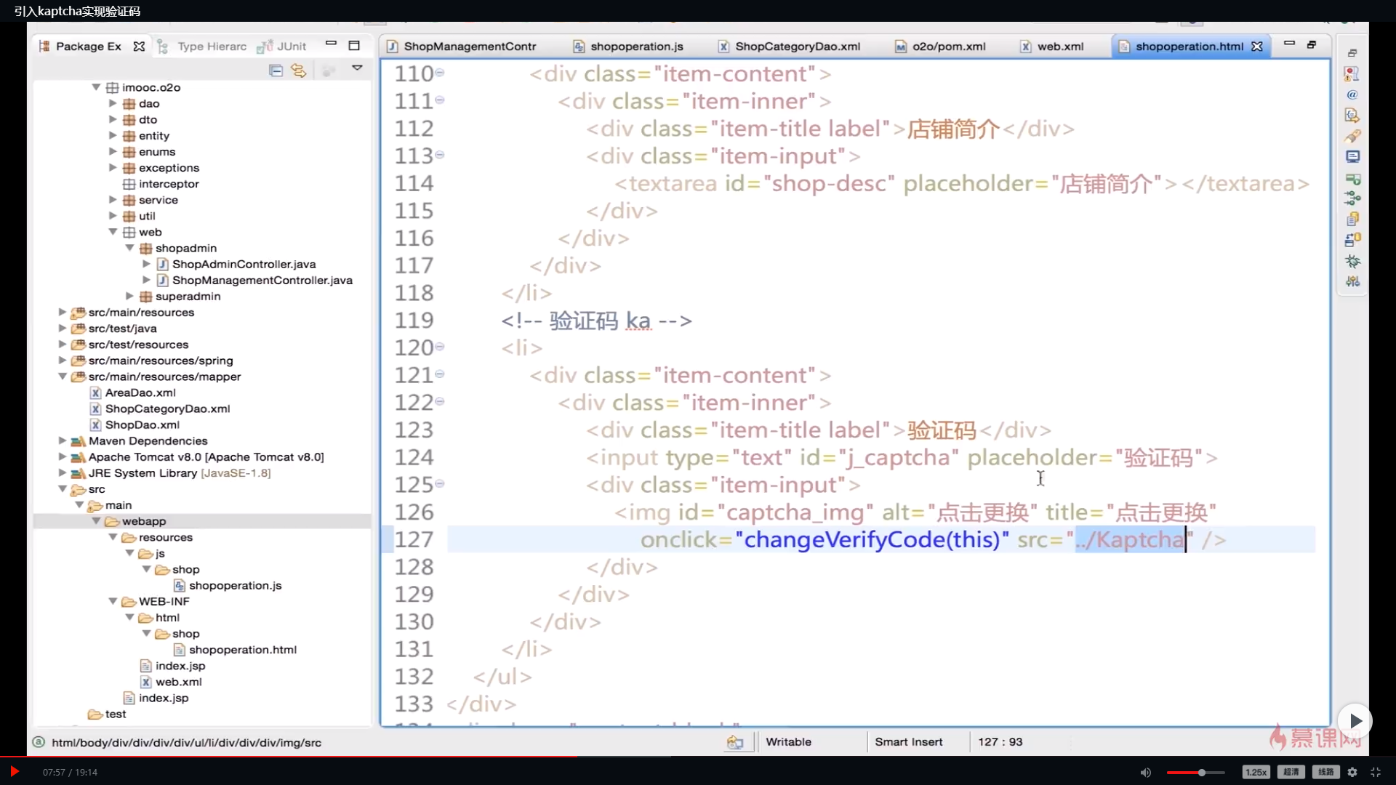The width and height of the screenshot is (1396, 785).
Task: Adjust the volume slider handle
Action: pyautogui.click(x=1202, y=773)
